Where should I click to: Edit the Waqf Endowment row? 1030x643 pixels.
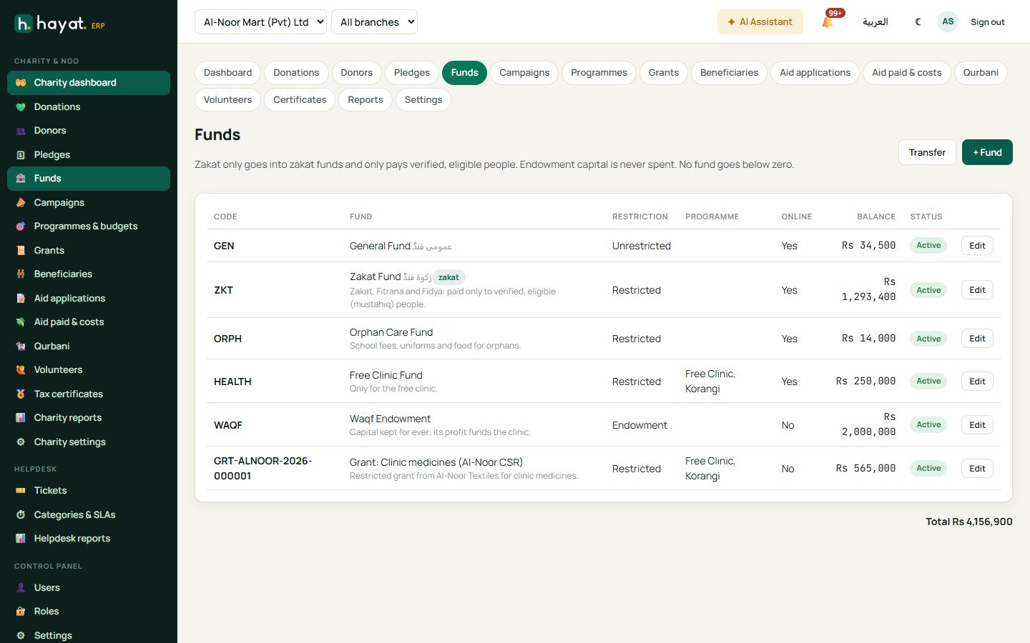977,425
